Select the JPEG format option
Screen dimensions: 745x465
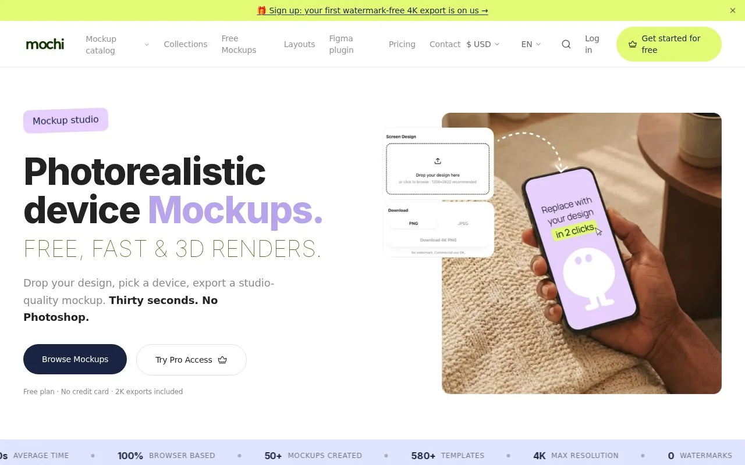click(463, 223)
